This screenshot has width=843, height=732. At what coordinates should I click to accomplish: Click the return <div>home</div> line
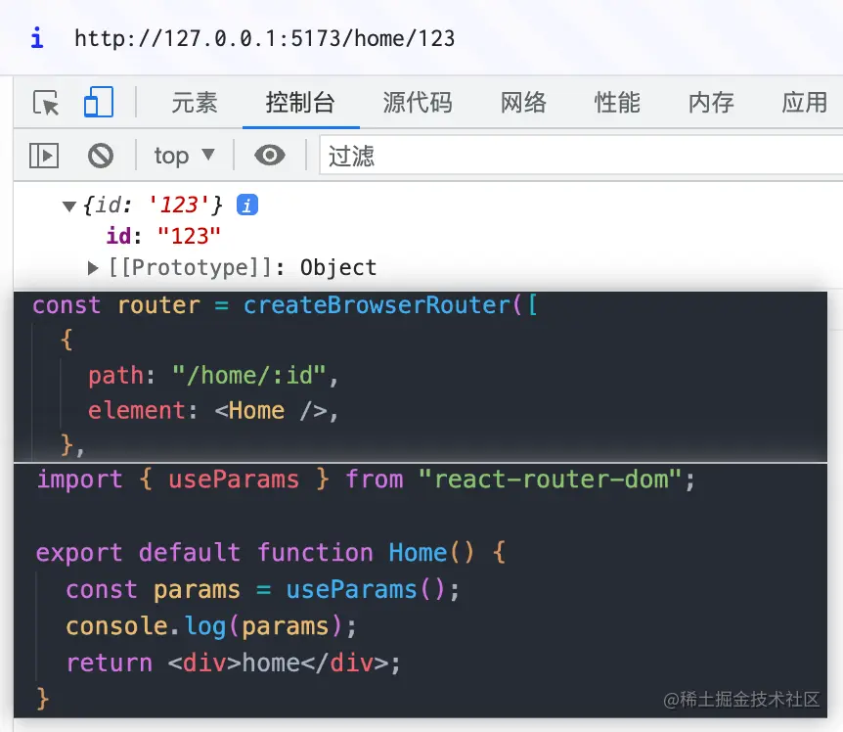(234, 663)
